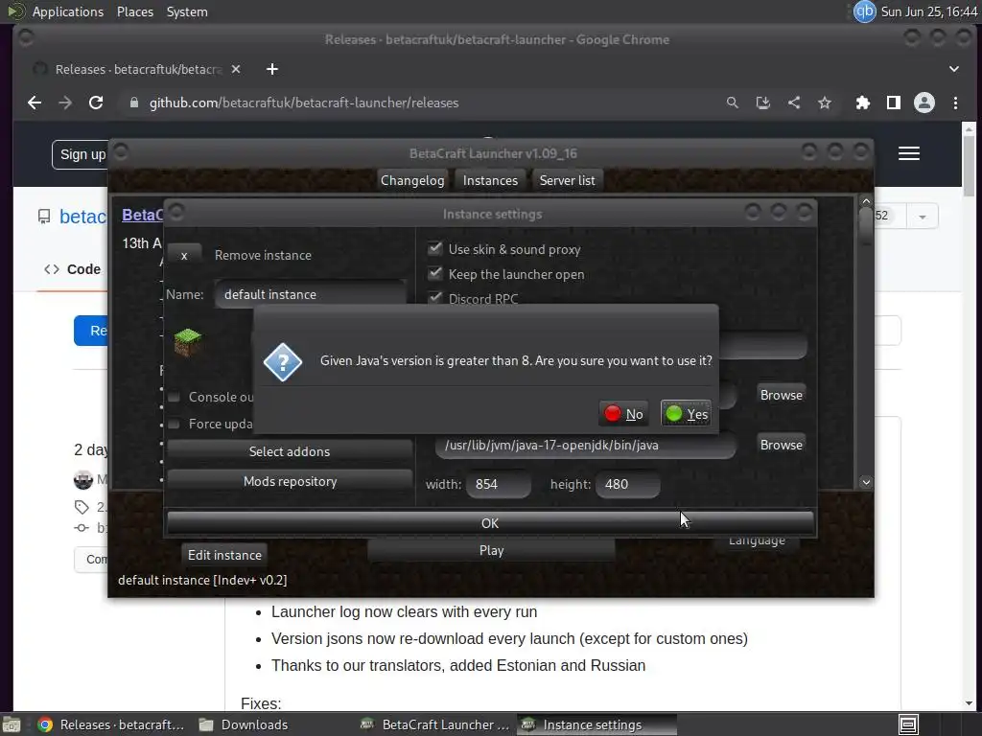Expand the dropdown arrow beside 52 on GitHub

922,217
